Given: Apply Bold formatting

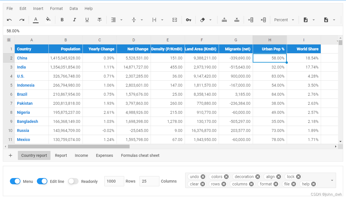Looking at the screenshot, I should (x=62, y=20).
